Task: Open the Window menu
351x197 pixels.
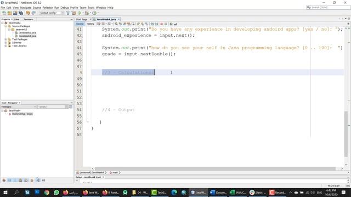Action: pos(101,8)
